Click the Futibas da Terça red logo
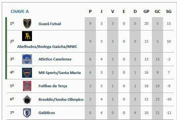177x120 pixels. (27, 86)
